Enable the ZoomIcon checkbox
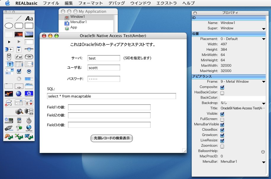Viewport: 271px width, 179px height. pos(222,146)
